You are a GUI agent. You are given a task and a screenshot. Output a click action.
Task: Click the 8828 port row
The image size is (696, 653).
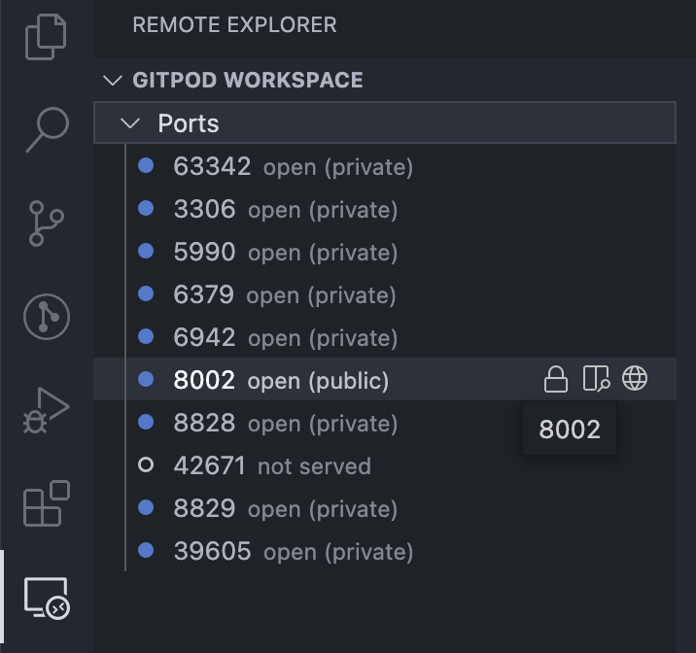coord(385,423)
